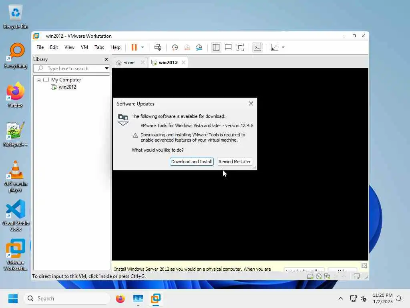Open the power options dropdown next to Pause
Viewport: 410px width, 308px height.
tap(143, 47)
